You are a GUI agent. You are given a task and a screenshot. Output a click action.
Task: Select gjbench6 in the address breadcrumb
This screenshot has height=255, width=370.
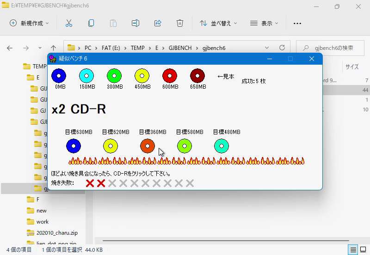(214, 48)
